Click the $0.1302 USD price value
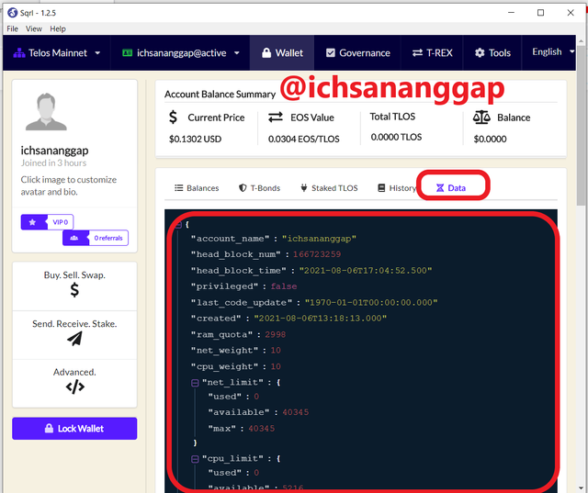Screen dimensions: 588x493 (196, 139)
